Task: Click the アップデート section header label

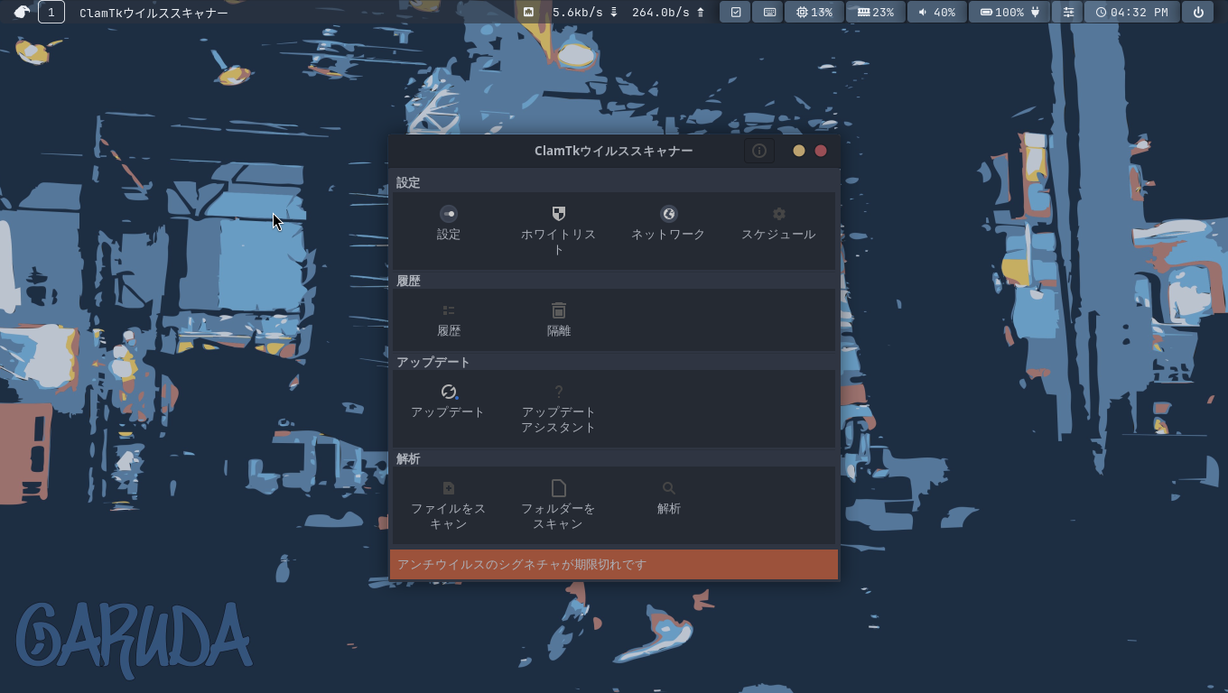Action: click(x=433, y=362)
